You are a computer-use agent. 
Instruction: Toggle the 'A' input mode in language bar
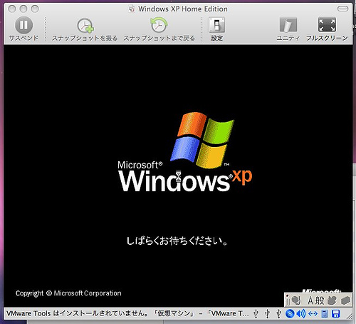310,300
